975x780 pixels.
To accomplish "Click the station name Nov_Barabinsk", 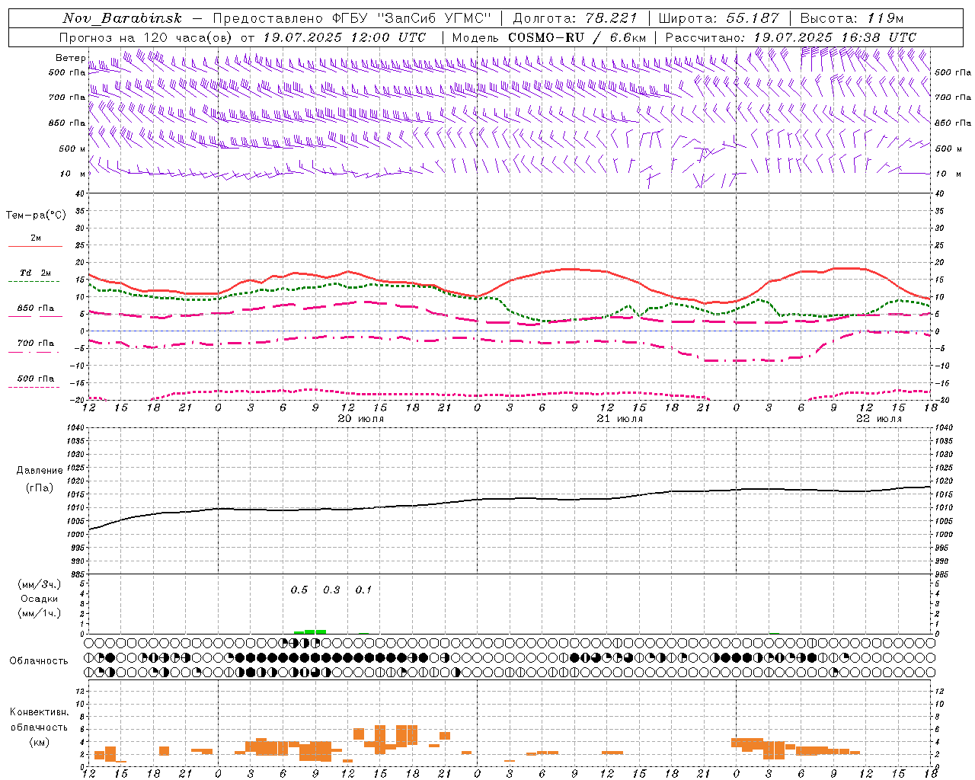I will point(123,18).
